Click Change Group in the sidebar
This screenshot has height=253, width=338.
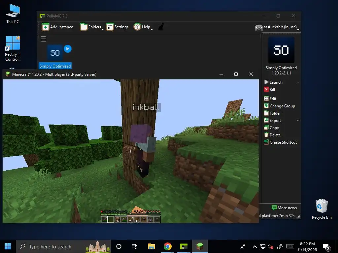[280, 106]
